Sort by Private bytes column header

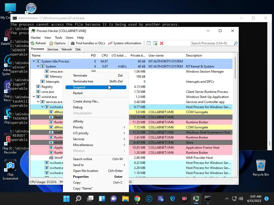point(138,56)
